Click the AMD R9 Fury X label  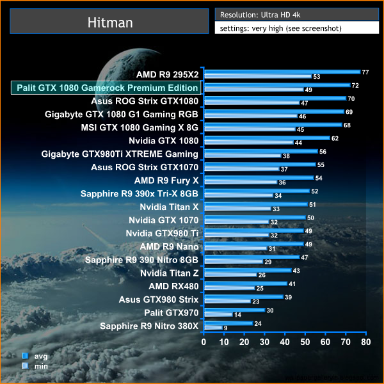tap(166, 180)
